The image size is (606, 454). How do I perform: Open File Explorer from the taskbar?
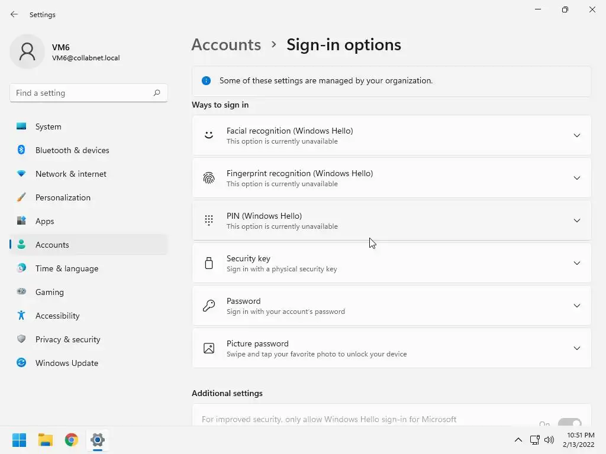(x=46, y=440)
